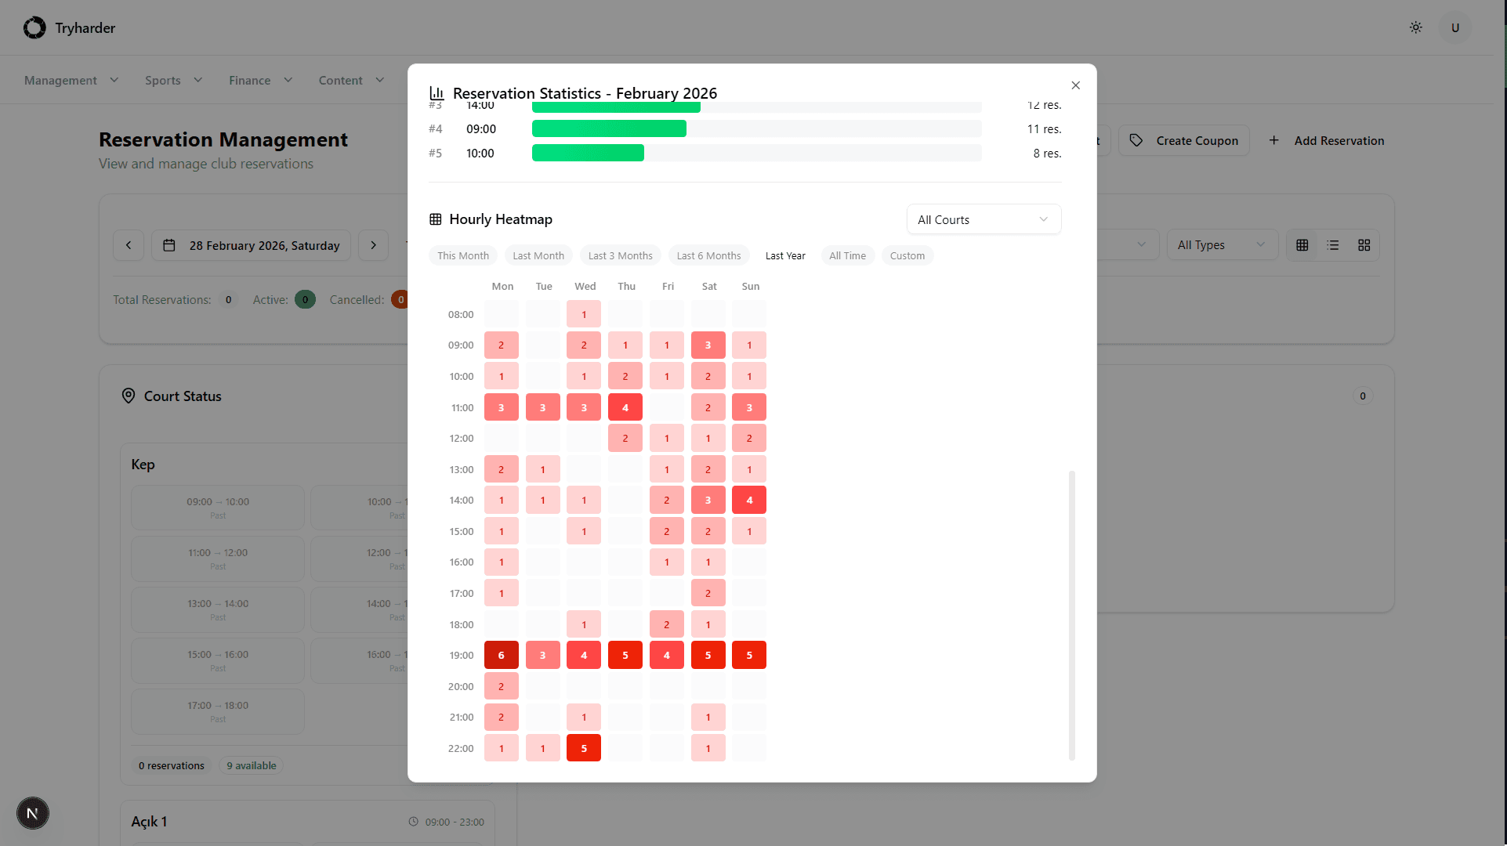1507x846 pixels.
Task: Click the calendar icon in the date picker
Action: [168, 245]
